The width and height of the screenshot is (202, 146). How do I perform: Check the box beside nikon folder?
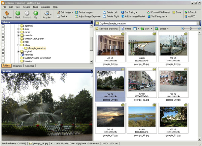point(3,44)
